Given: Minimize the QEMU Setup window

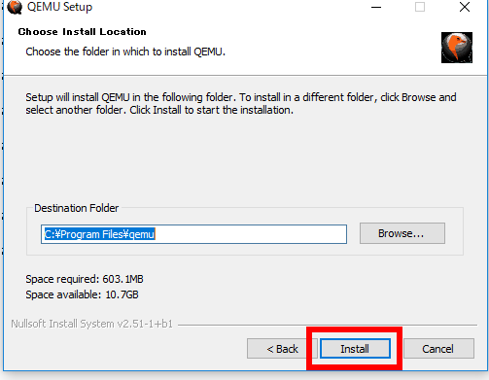Looking at the screenshot, I should point(376,7).
